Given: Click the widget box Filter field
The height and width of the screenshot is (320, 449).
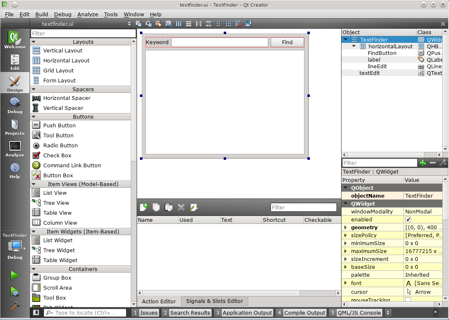Looking at the screenshot, I should (83, 33).
